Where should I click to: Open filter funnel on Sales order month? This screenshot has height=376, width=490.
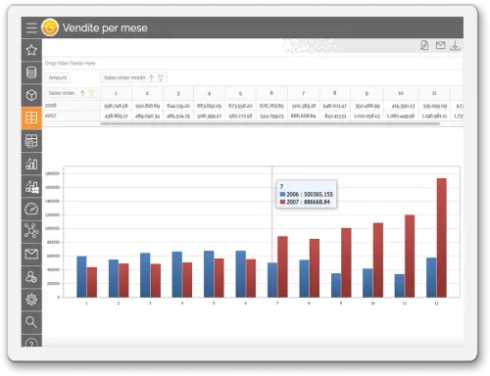(161, 77)
